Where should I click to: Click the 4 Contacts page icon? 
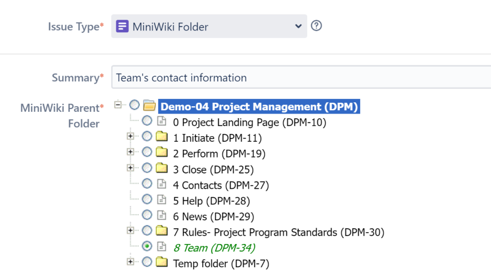162,185
